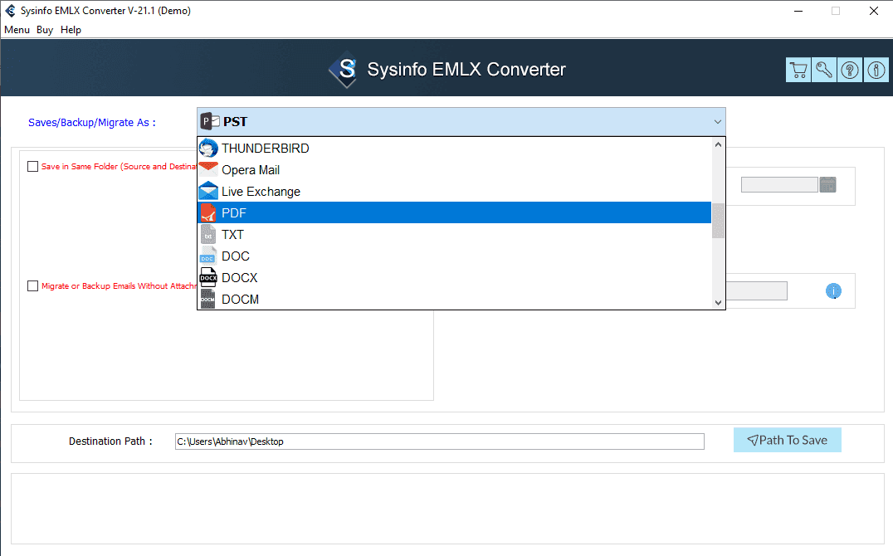Pick TXT from the format list
The width and height of the screenshot is (893, 556).
tap(454, 235)
